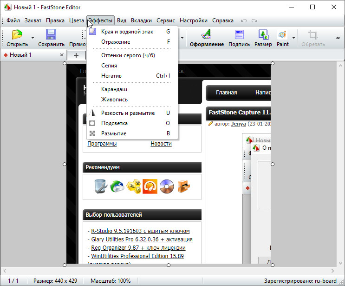345x286 pixels.
Task: Add a new tab with plus button
Action: (76, 55)
